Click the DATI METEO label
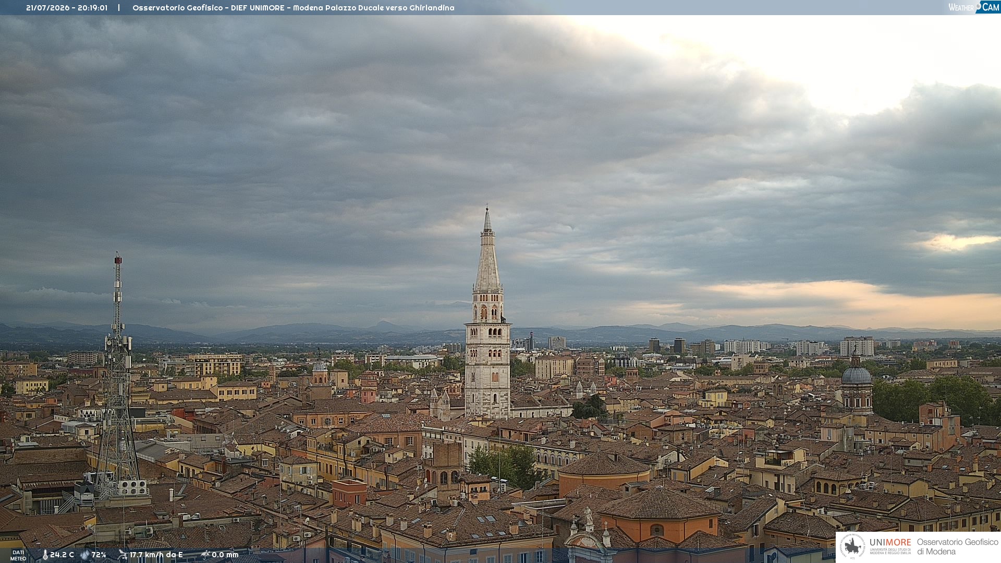This screenshot has width=1001, height=563. click(18, 556)
